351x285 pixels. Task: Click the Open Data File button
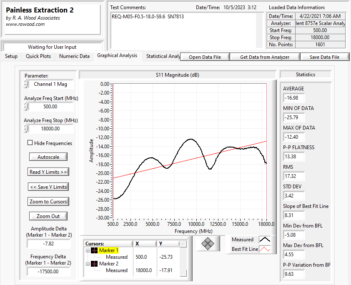[205, 57]
